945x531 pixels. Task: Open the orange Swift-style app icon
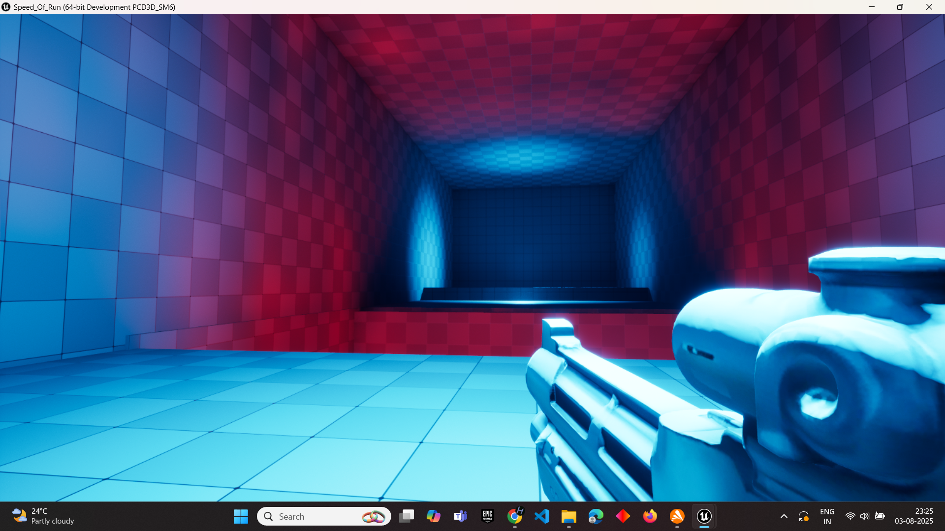tap(677, 516)
